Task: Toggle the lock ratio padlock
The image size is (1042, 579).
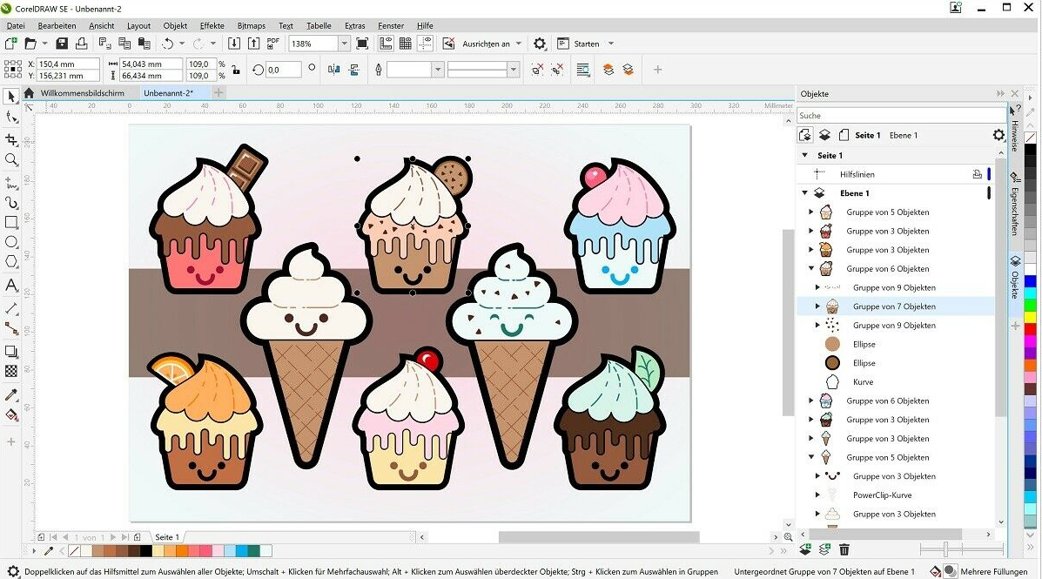Action: 236,70
